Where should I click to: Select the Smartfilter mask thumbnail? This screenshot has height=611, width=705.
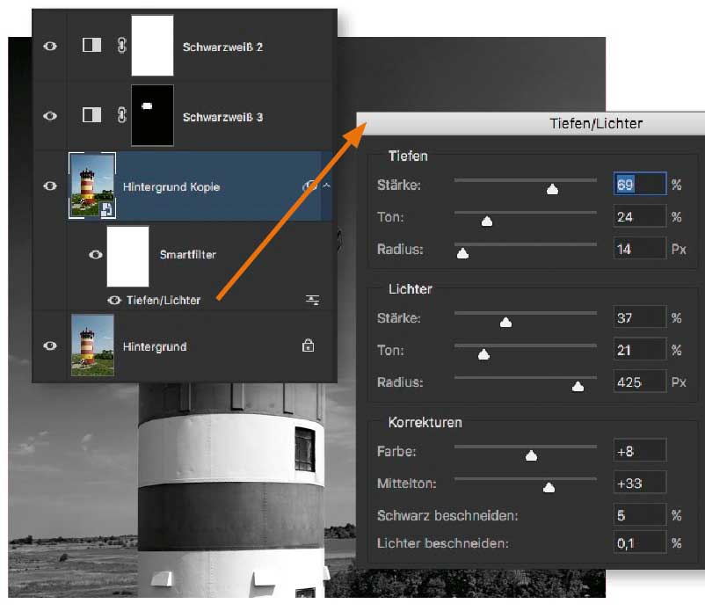click(127, 257)
